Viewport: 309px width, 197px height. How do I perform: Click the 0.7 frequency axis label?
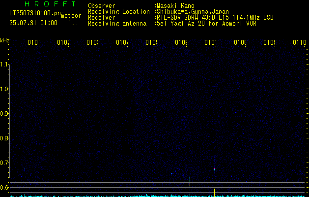coord(4,163)
